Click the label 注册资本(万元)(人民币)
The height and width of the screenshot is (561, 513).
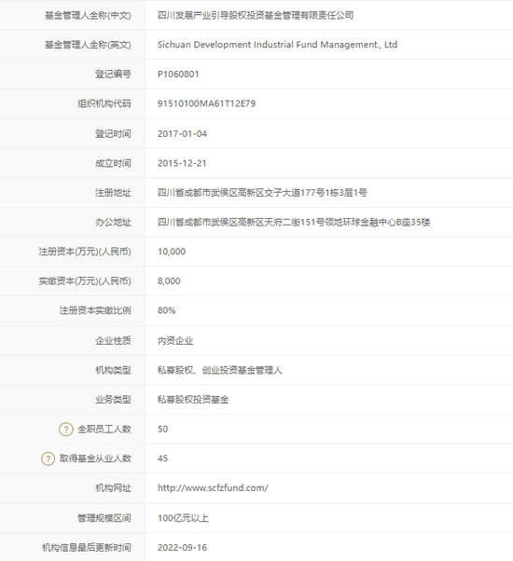click(85, 252)
